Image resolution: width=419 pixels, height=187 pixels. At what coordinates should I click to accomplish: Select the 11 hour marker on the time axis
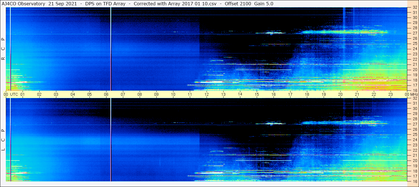click(x=190, y=94)
